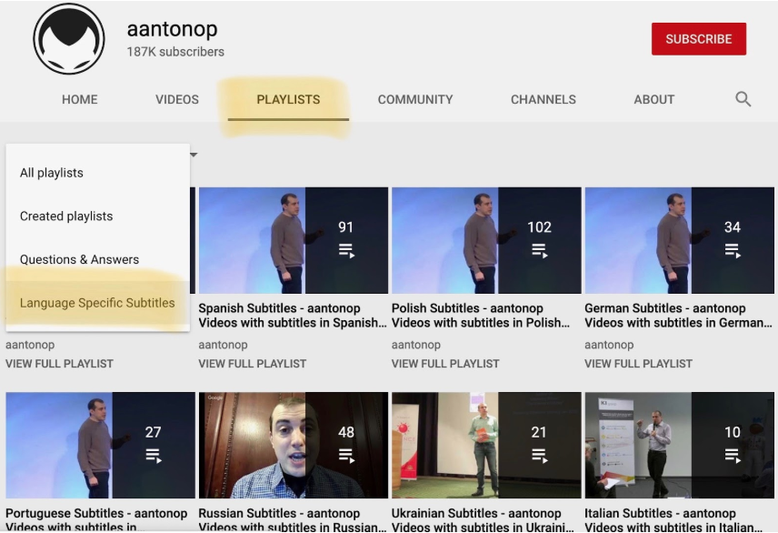Screen dimensions: 778x533
Task: Click playlist icon on Italian Subtitles thumbnail
Action: click(733, 456)
